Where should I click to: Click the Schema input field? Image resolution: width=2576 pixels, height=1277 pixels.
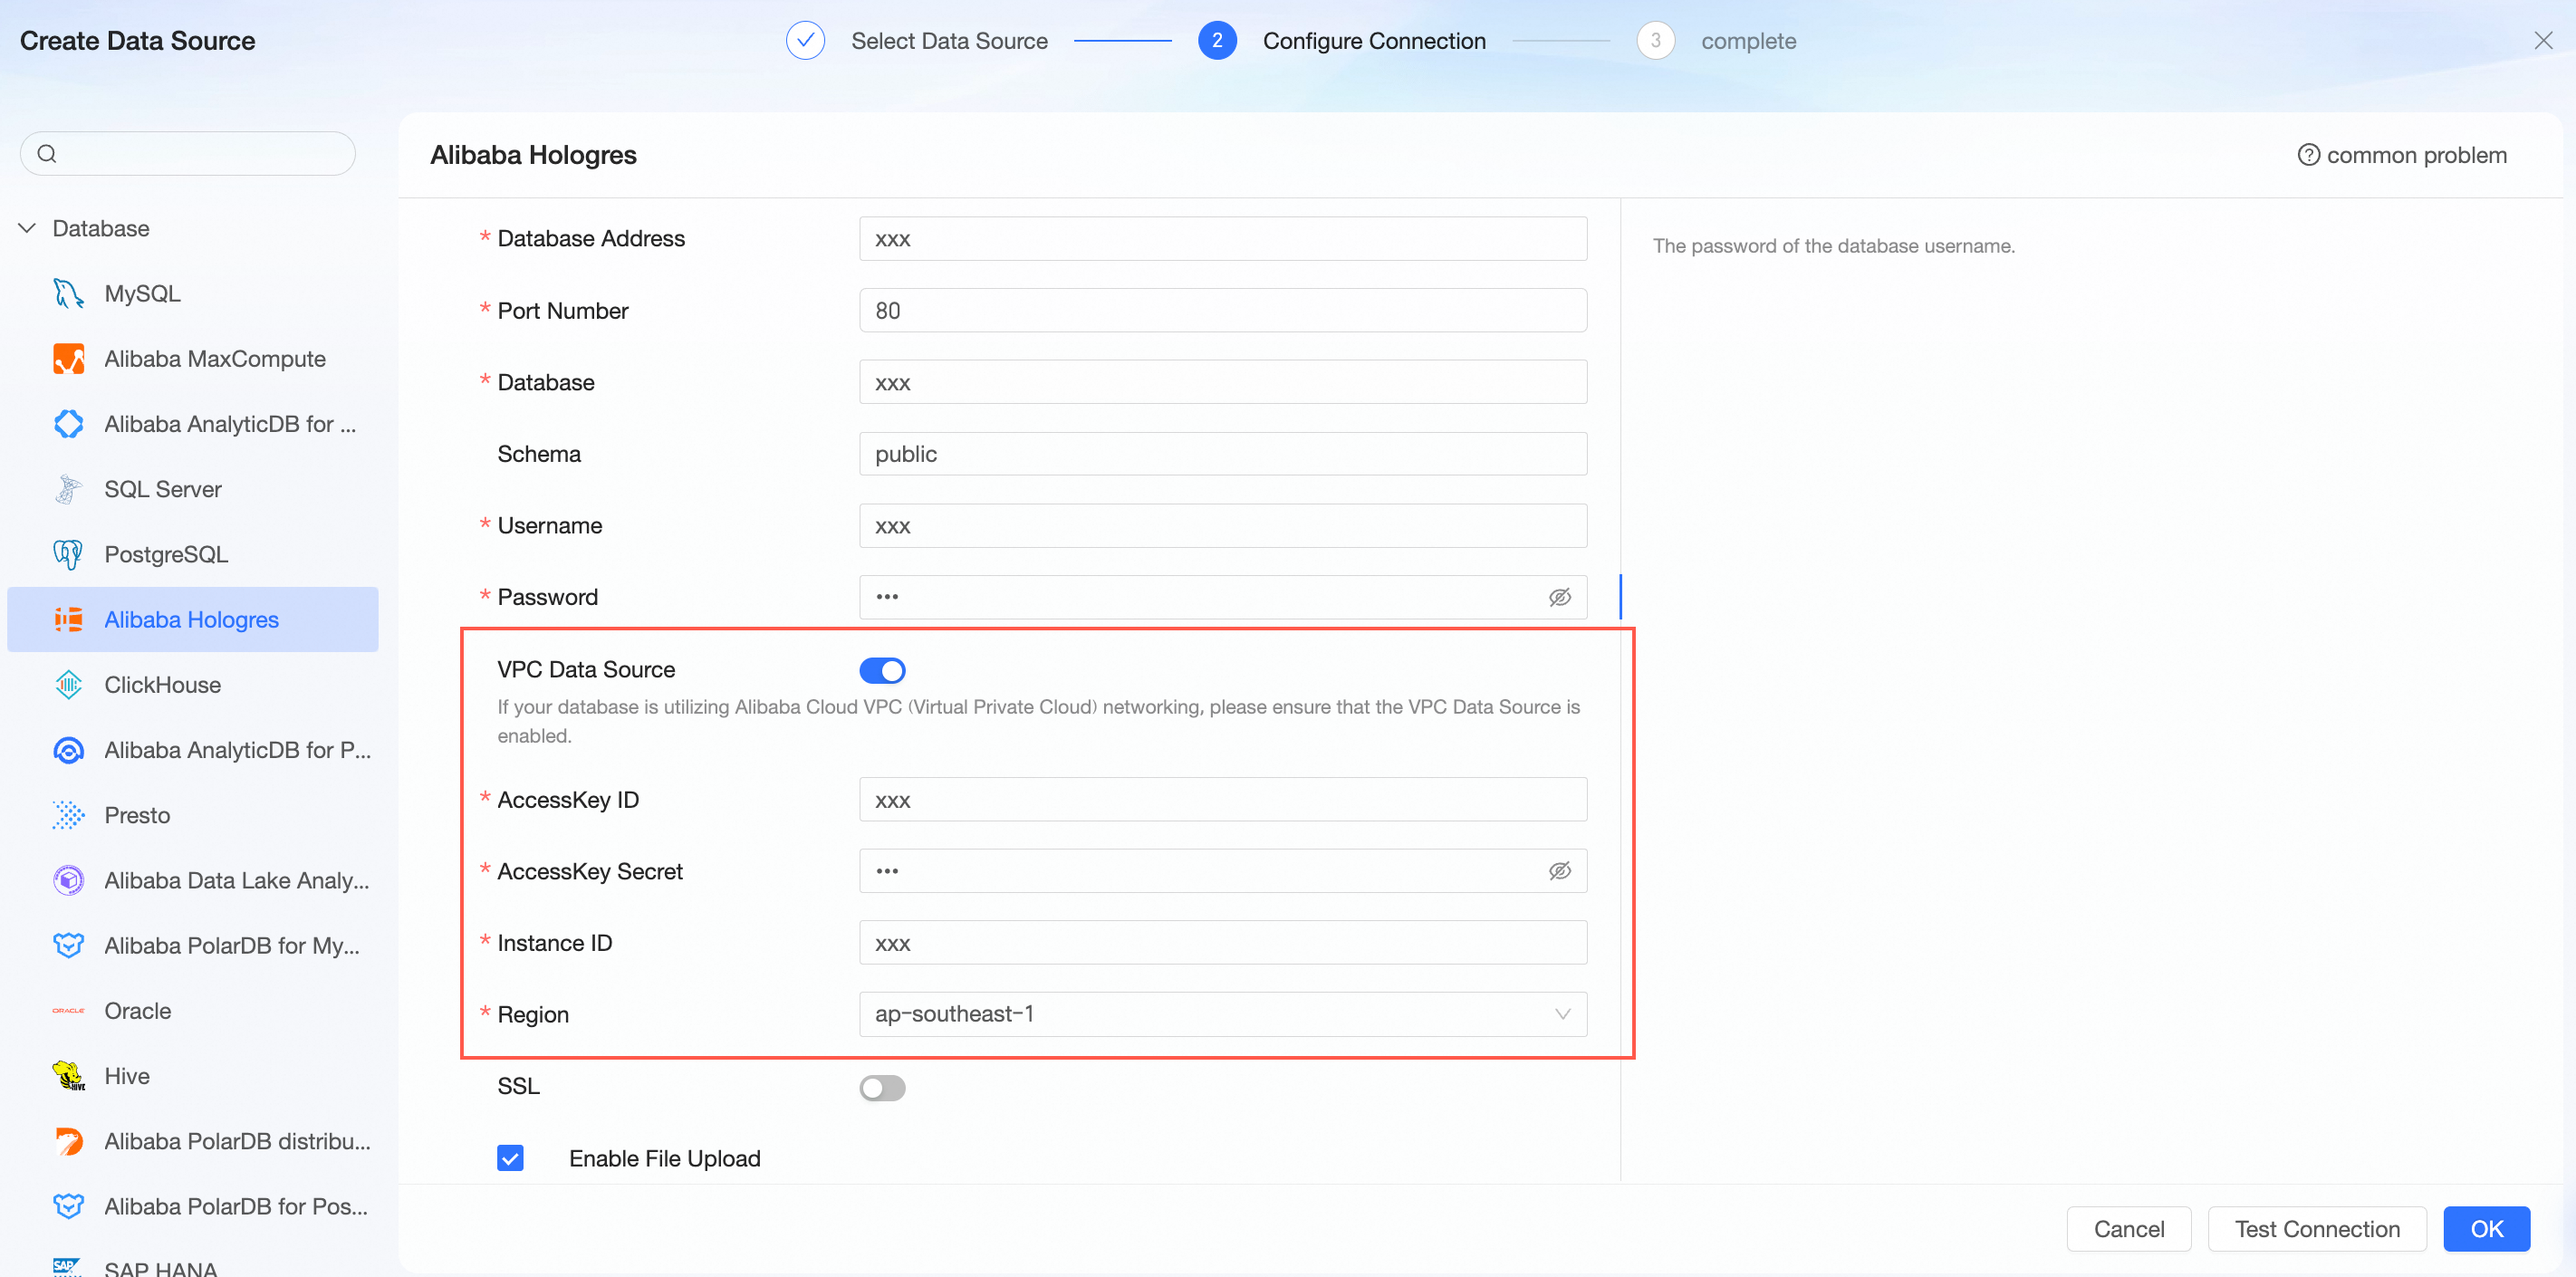[1223, 454]
